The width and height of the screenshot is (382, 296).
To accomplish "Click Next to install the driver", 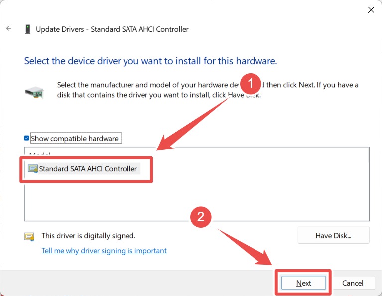I will coord(303,283).
